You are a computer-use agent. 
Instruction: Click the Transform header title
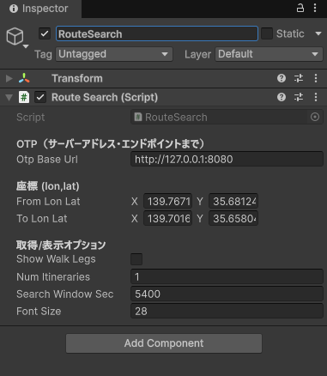pos(77,78)
